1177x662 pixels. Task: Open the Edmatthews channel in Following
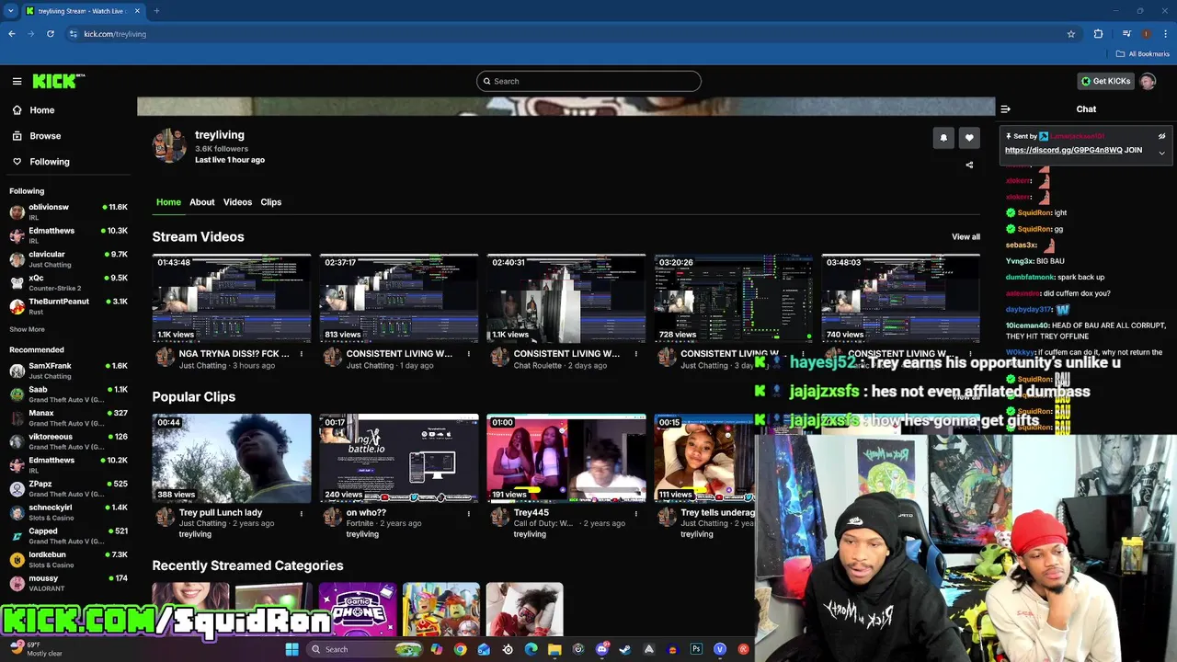click(68, 235)
